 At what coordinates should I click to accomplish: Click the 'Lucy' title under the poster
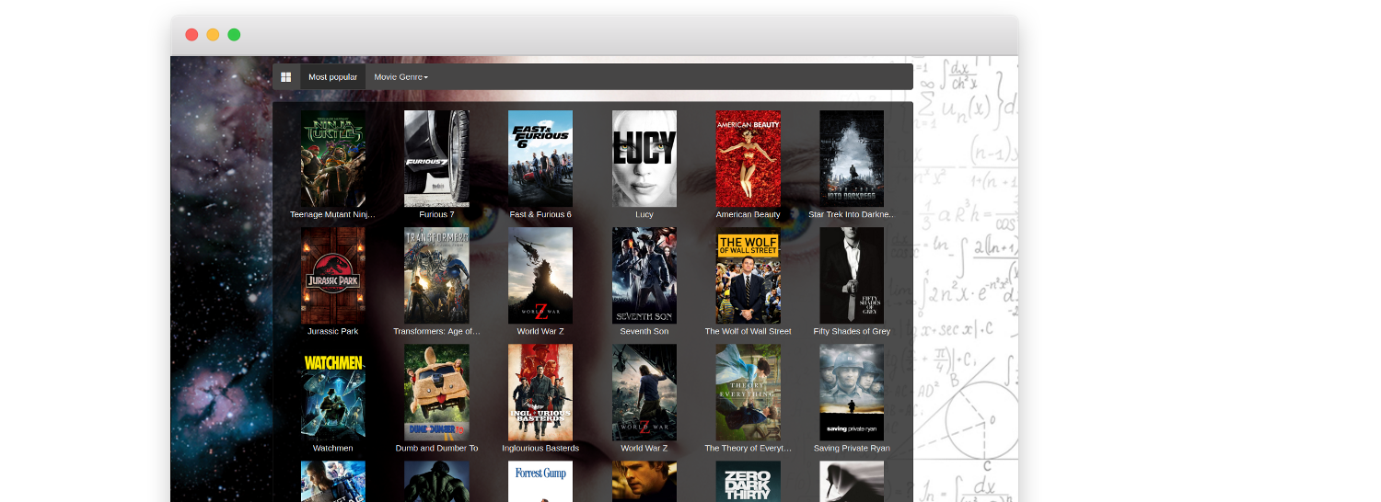tap(644, 214)
